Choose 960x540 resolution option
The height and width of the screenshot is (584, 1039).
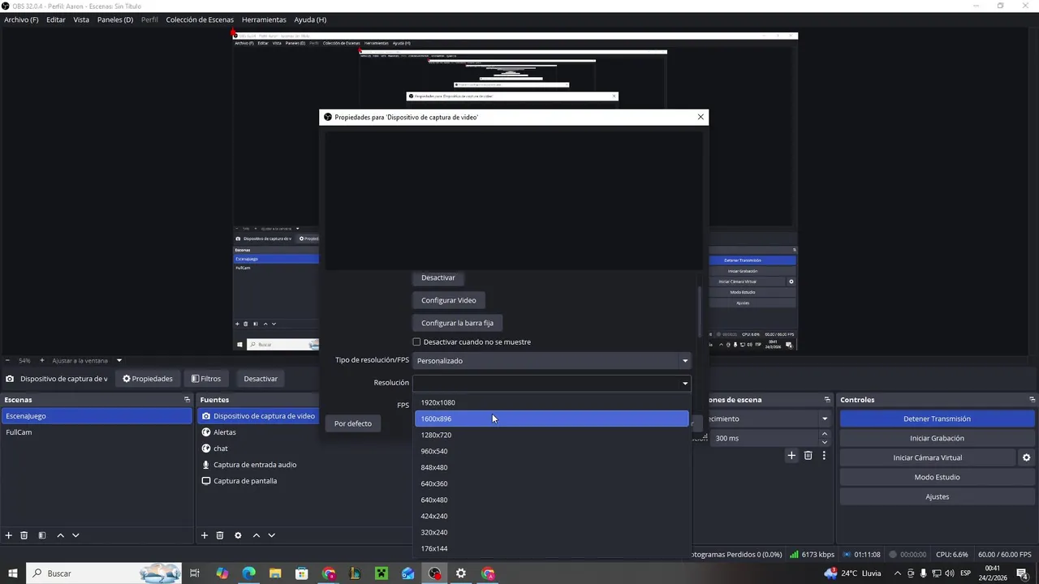tap(552, 451)
